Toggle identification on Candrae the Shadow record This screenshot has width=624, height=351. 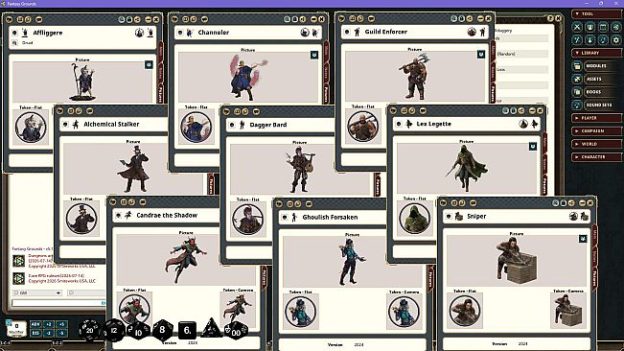pyautogui.click(x=118, y=215)
